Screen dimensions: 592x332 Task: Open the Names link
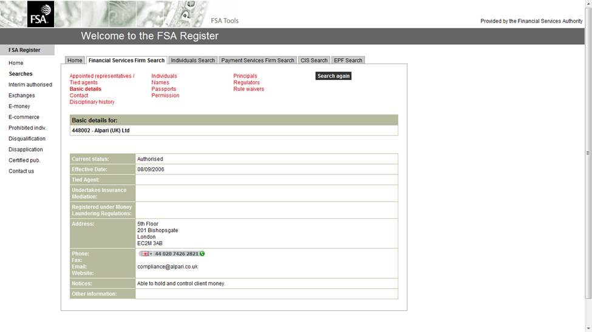coord(160,82)
